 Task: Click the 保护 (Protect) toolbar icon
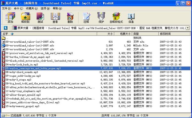coord(101,18)
